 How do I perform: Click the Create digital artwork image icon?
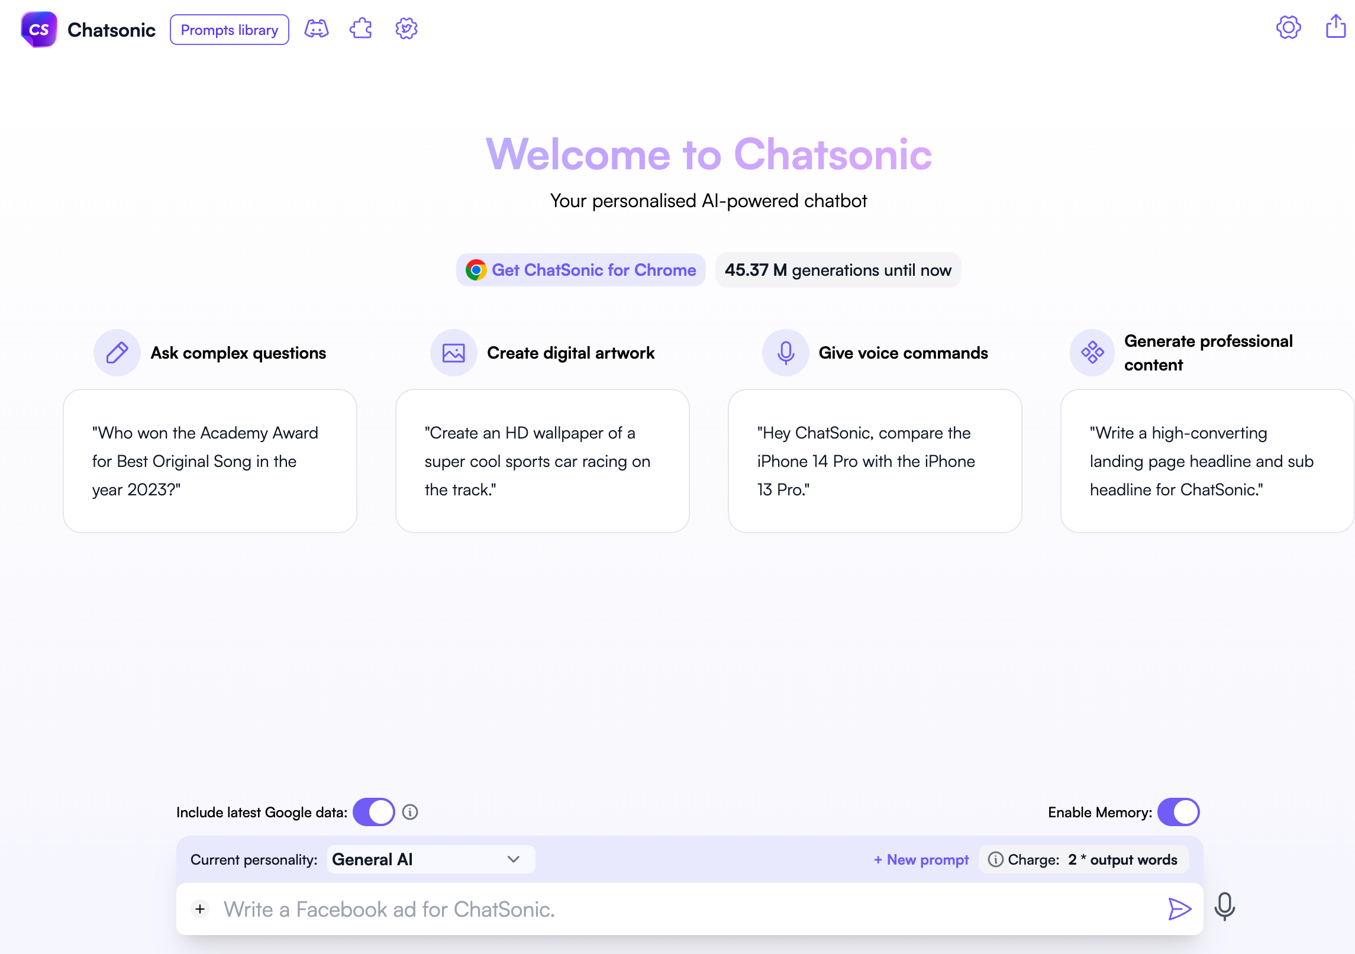click(x=451, y=353)
